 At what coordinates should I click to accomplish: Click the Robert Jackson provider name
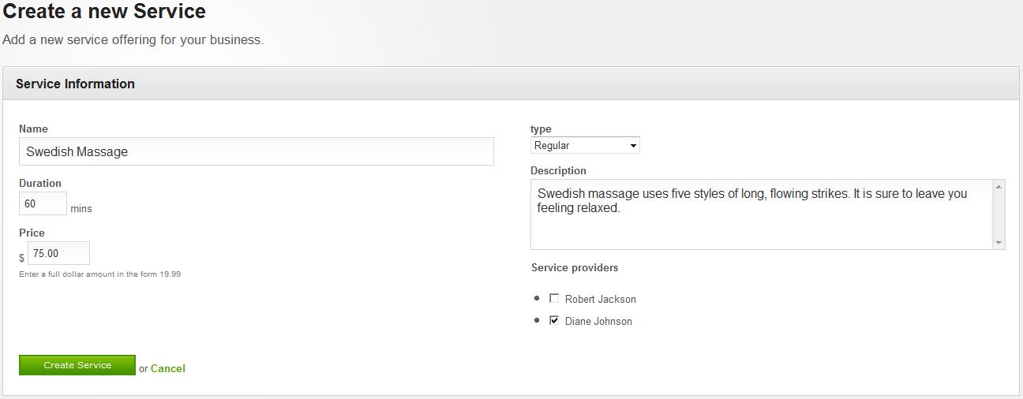click(600, 300)
